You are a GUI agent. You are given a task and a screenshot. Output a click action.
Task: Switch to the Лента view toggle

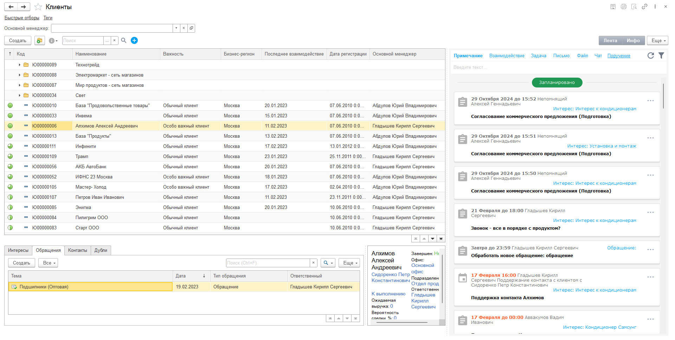tap(610, 41)
